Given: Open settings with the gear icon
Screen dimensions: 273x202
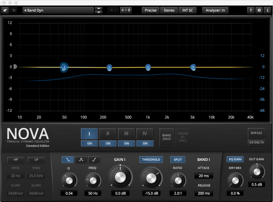Looking at the screenshot, I should (259, 10).
